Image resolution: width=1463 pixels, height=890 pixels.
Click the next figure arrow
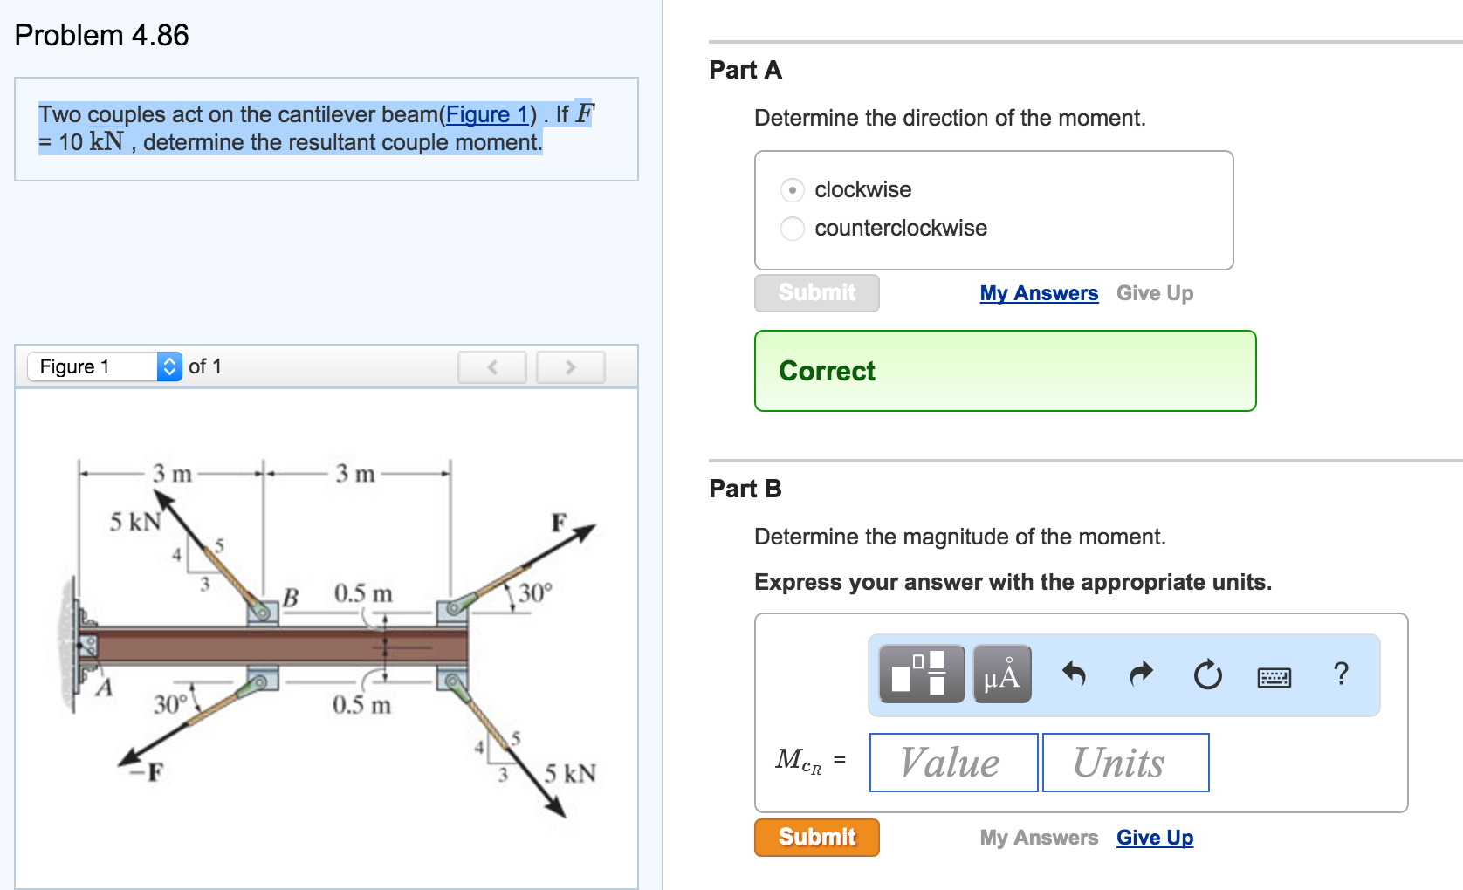coord(570,366)
